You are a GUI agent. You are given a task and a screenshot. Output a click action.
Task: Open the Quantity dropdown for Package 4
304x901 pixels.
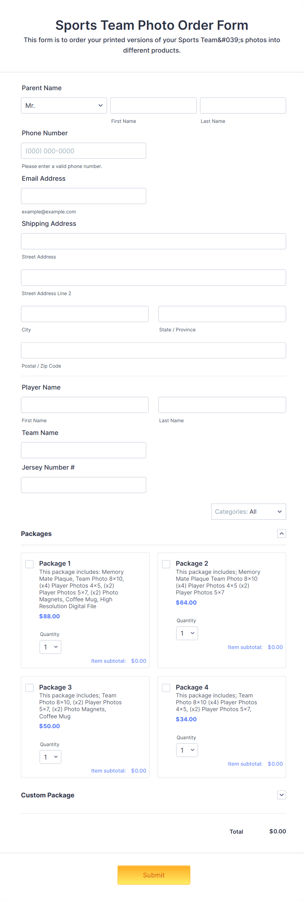187,750
